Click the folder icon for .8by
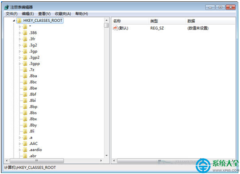240x174 pixels. (25, 125)
